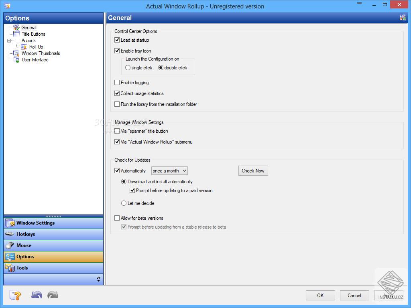The image size is (411, 308).
Task: Select Title Buttons in the tree
Action: click(x=33, y=34)
